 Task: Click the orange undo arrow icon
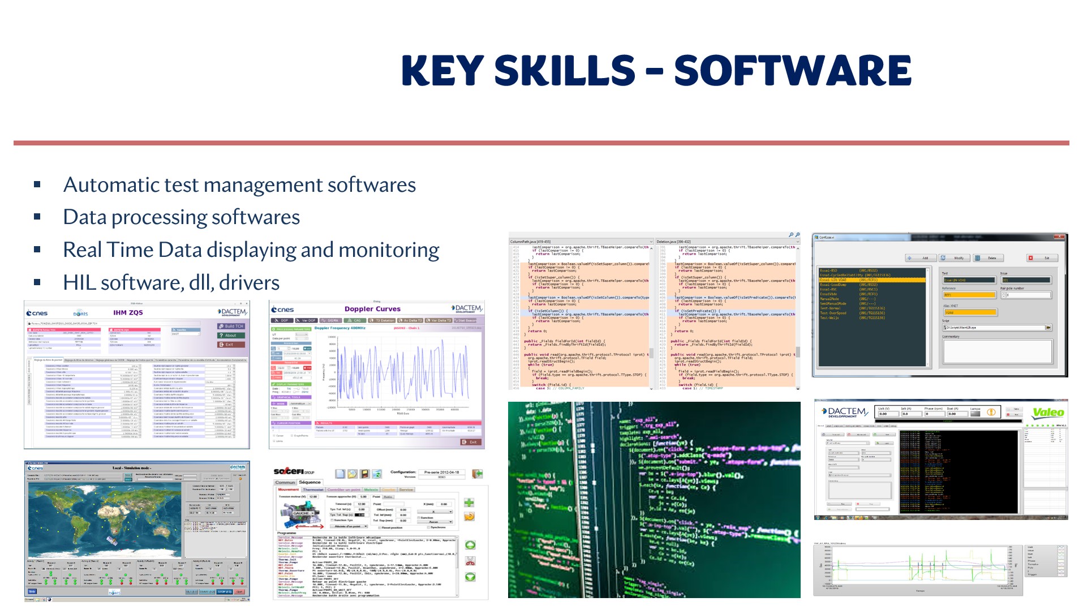click(469, 516)
